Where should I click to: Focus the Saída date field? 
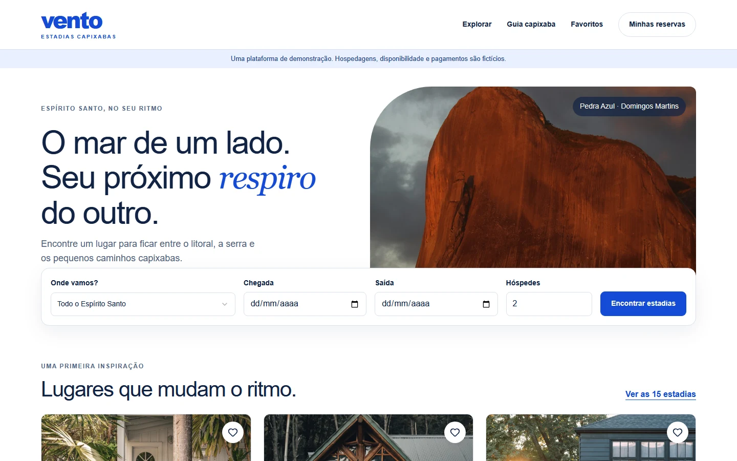click(436, 304)
